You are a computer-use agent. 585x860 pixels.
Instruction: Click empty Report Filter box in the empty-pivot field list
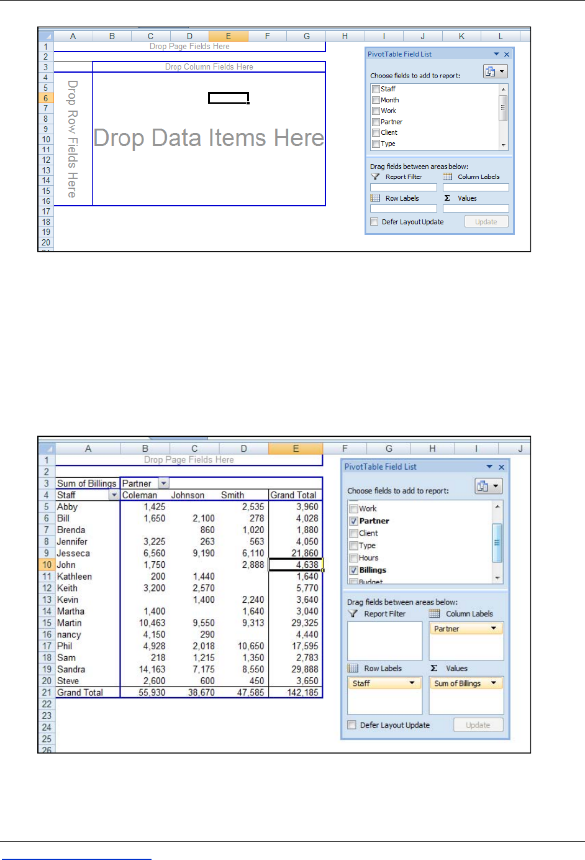point(404,187)
